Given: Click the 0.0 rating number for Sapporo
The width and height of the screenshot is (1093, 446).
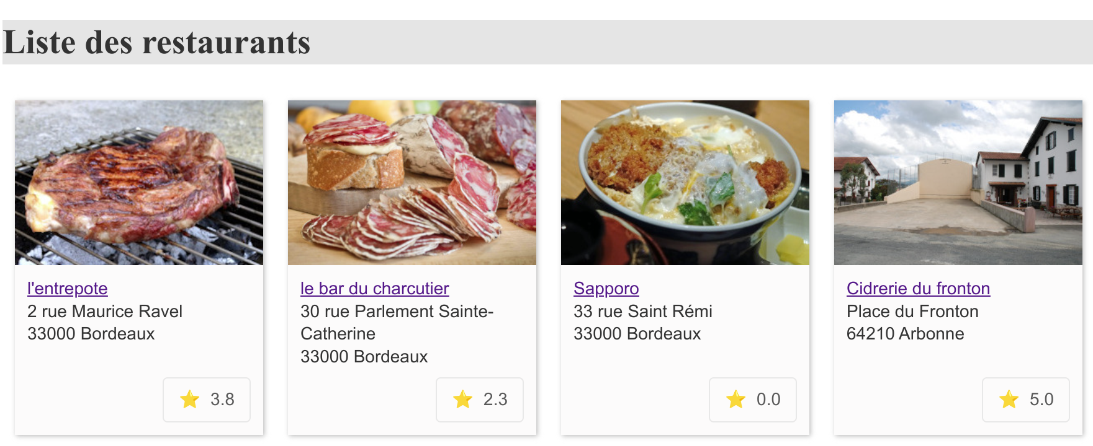Looking at the screenshot, I should tap(768, 400).
